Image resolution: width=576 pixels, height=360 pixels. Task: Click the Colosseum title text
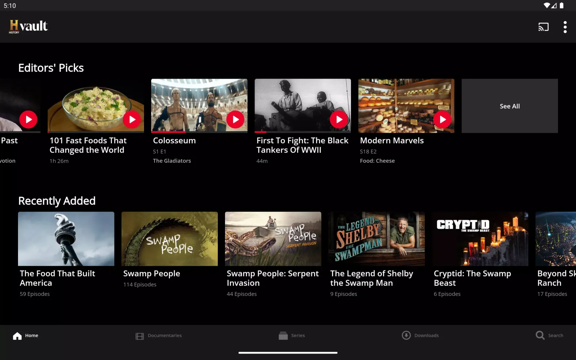(x=174, y=141)
